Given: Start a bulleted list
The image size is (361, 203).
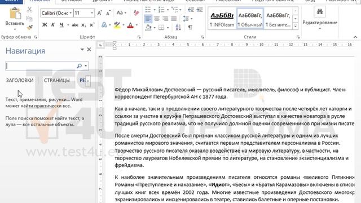Looking at the screenshot, I should pos(148,10).
